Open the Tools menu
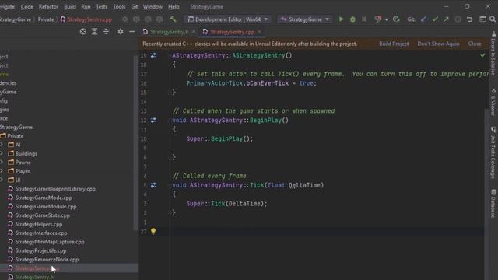498x280 pixels. [x=119, y=7]
